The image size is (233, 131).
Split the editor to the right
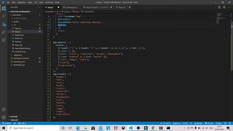(224, 7)
